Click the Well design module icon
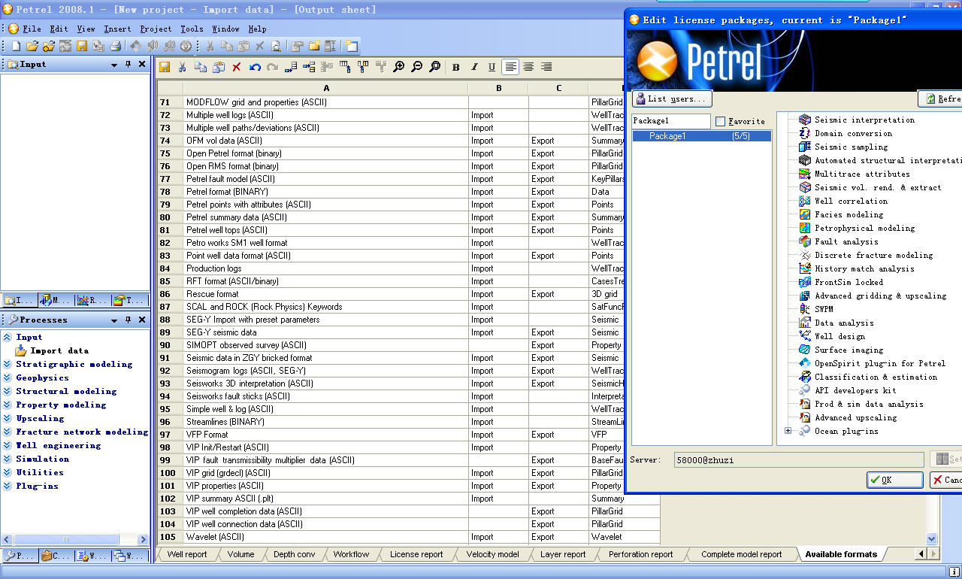Viewport: 962px width, 579px height. click(805, 336)
